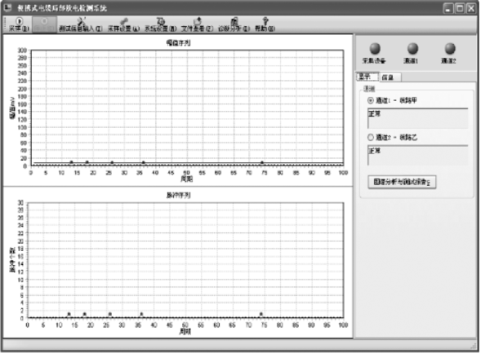Viewport: 481px width, 353px height.
Task: Open 文件查看 file viewer
Action: point(197,24)
